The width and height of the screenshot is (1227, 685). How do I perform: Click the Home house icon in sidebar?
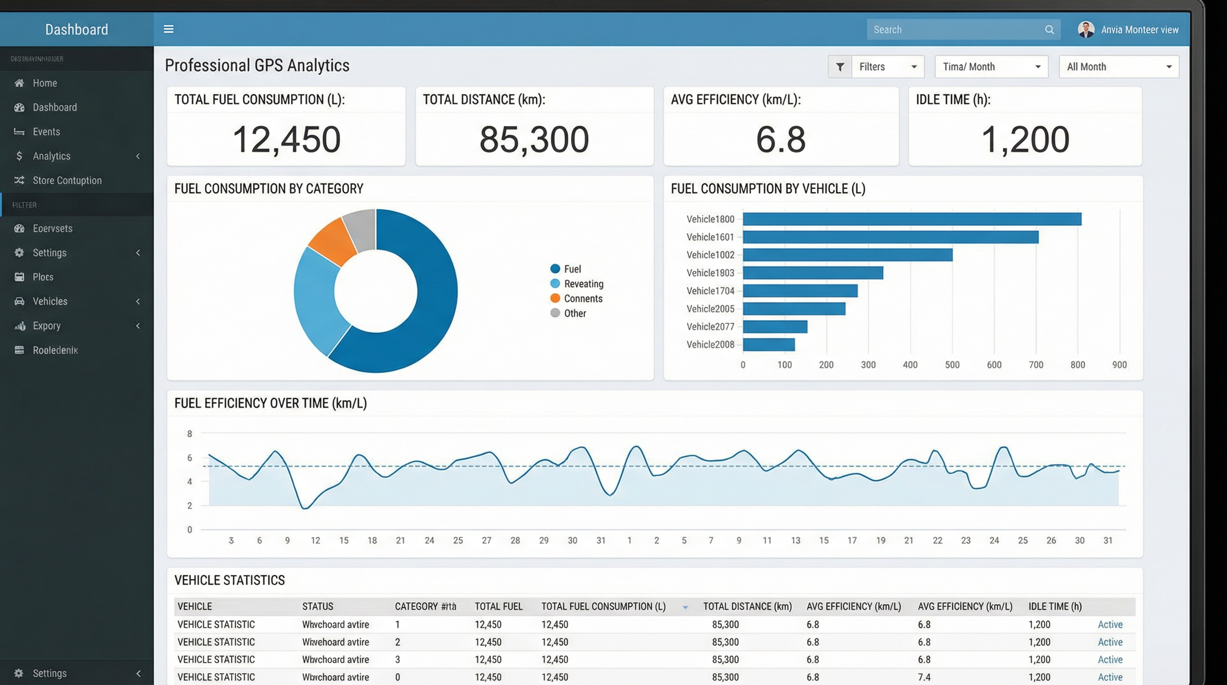coord(19,83)
